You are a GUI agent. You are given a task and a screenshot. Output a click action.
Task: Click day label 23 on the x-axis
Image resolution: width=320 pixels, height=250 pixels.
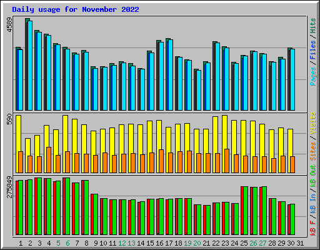[x=225, y=243]
